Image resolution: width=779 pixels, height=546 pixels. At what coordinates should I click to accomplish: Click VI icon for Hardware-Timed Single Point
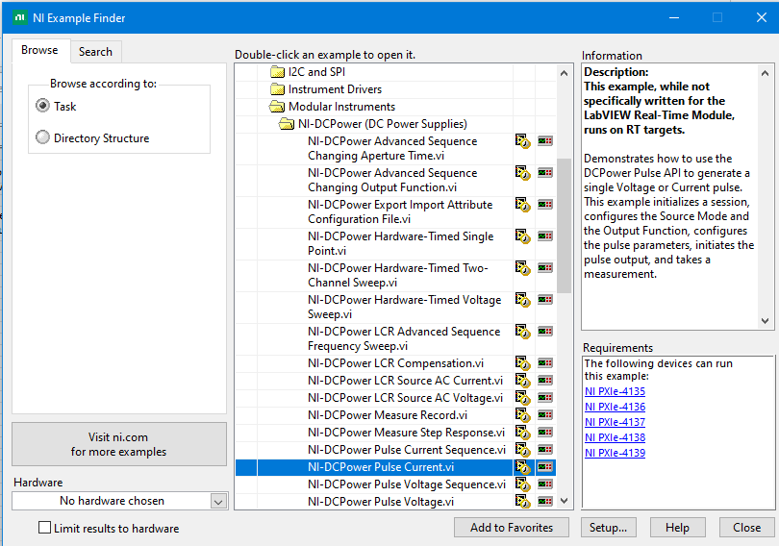522,236
